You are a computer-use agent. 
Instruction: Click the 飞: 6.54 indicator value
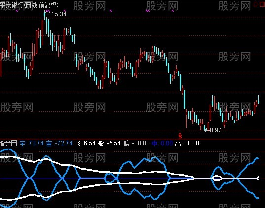point(85,143)
